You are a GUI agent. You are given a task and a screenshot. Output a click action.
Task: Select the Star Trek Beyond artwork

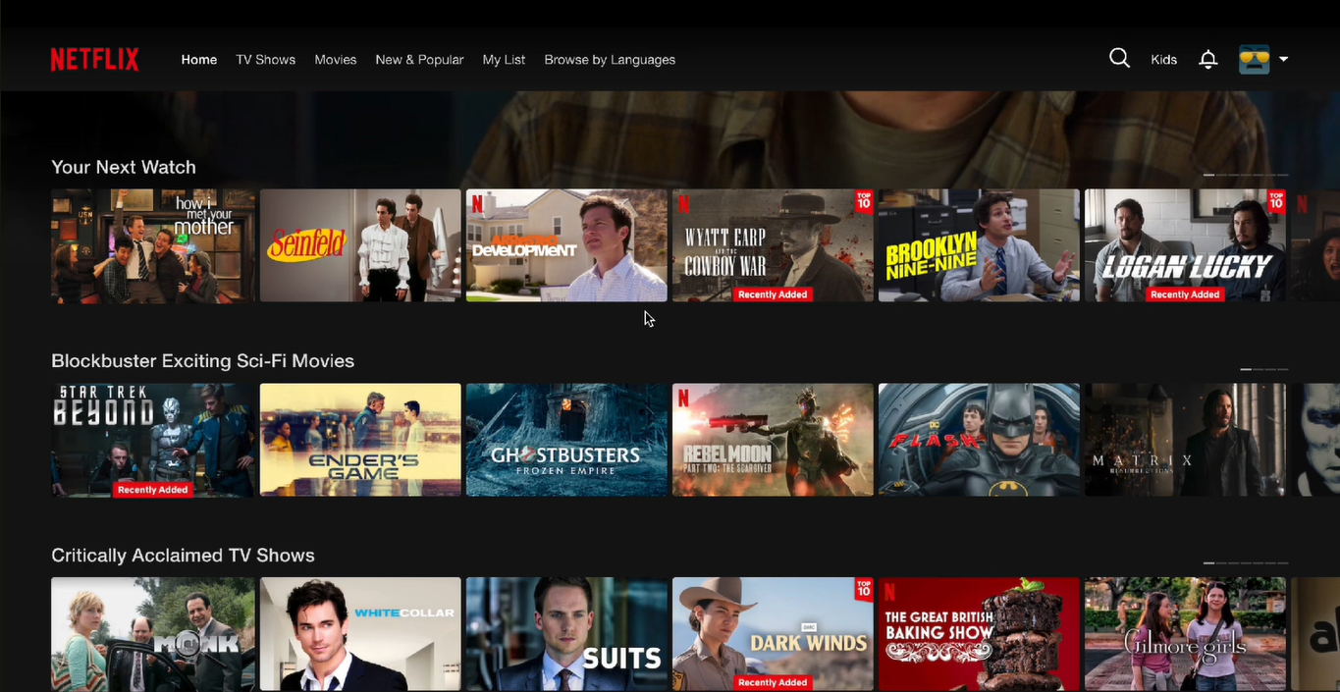[x=152, y=439]
